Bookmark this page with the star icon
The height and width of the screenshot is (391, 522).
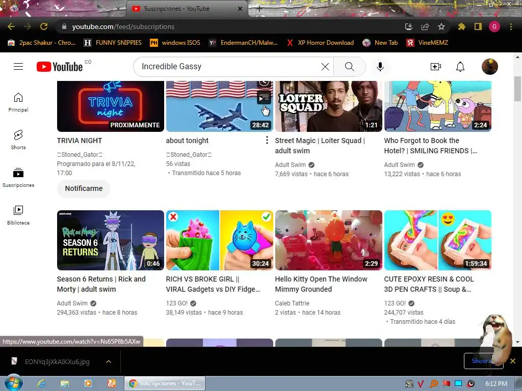441,26
